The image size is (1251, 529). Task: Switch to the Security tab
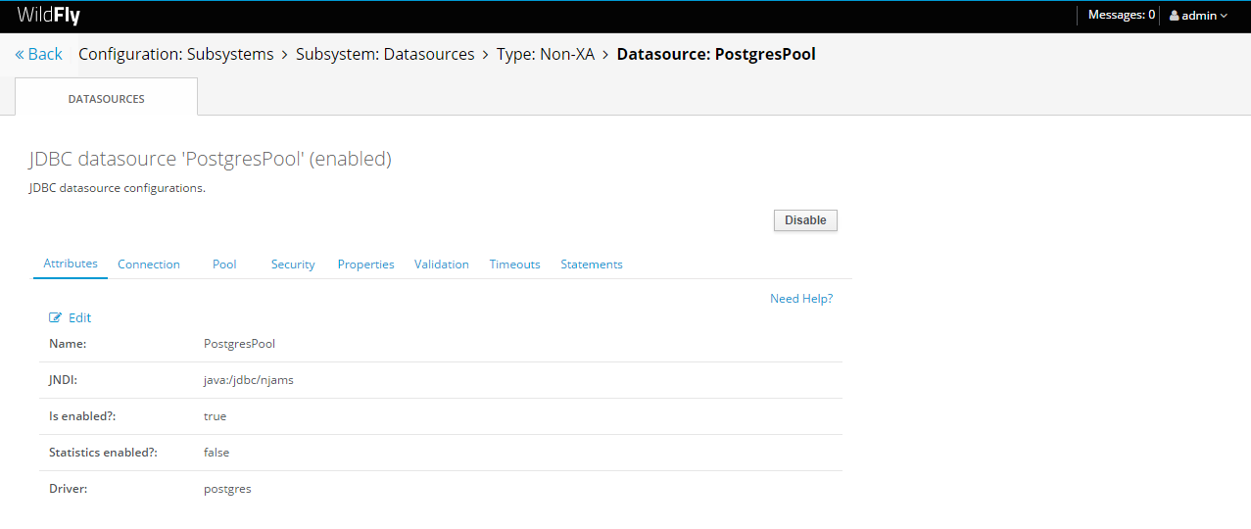[293, 264]
